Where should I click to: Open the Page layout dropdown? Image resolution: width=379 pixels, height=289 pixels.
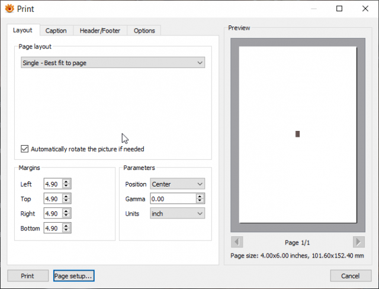pyautogui.click(x=113, y=63)
